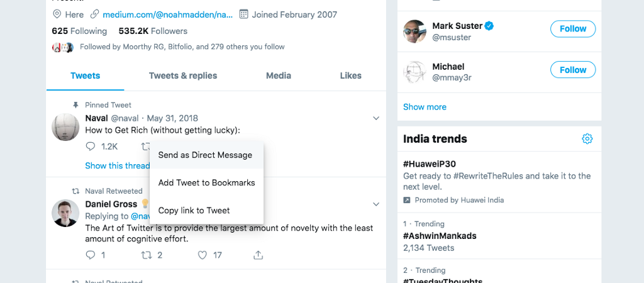This screenshot has height=283, width=644.
Task: Choose Send as Direct Message
Action: (x=205, y=155)
